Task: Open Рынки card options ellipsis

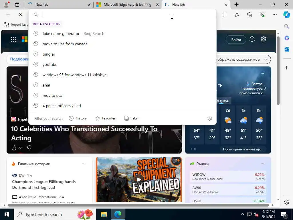Action: tap(262, 164)
